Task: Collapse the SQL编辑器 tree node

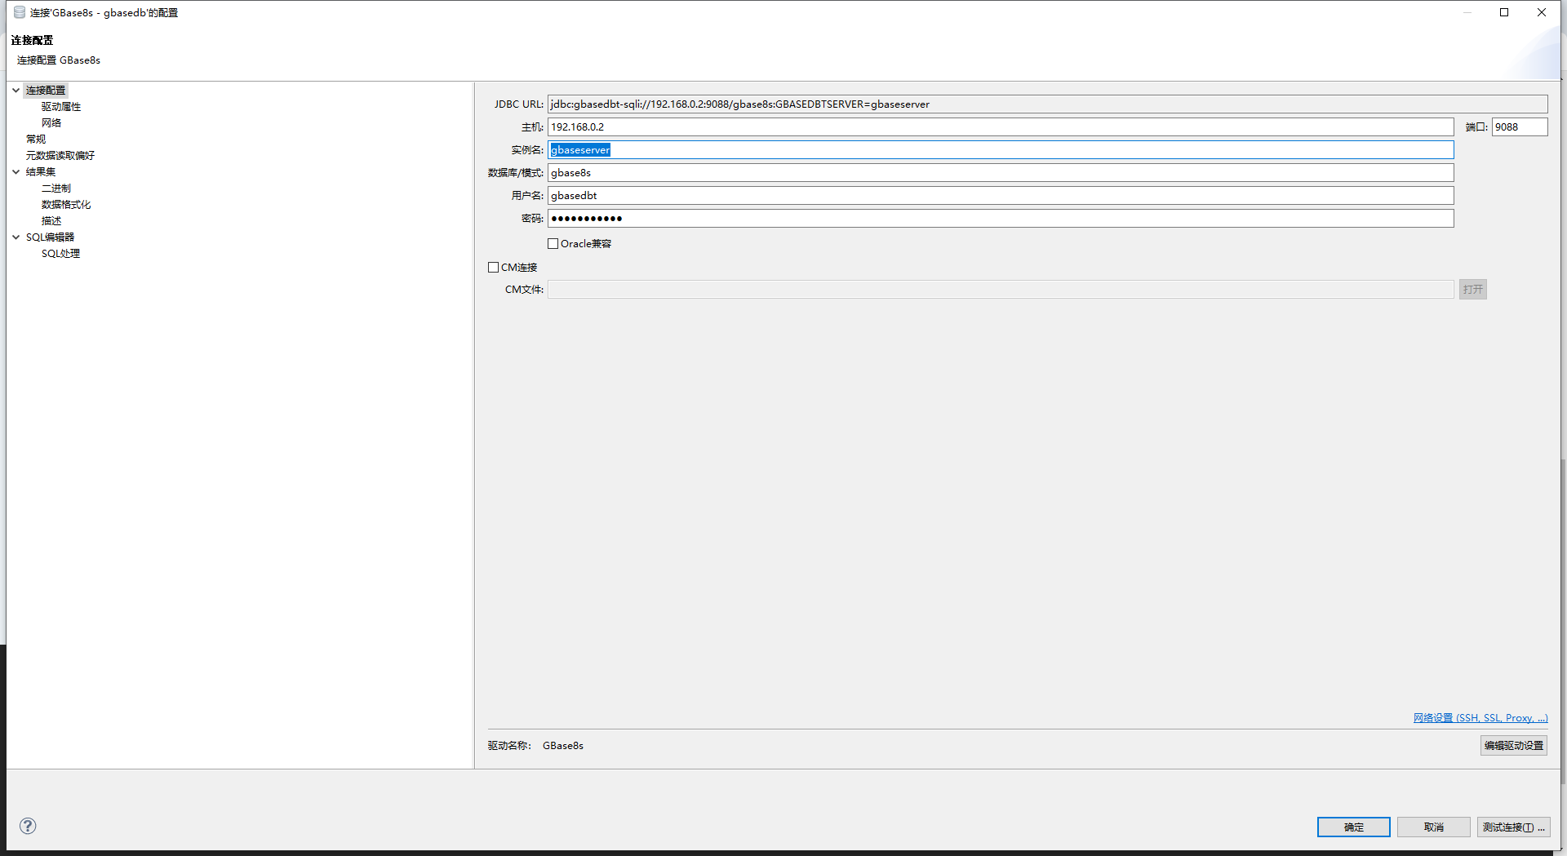Action: coord(16,237)
